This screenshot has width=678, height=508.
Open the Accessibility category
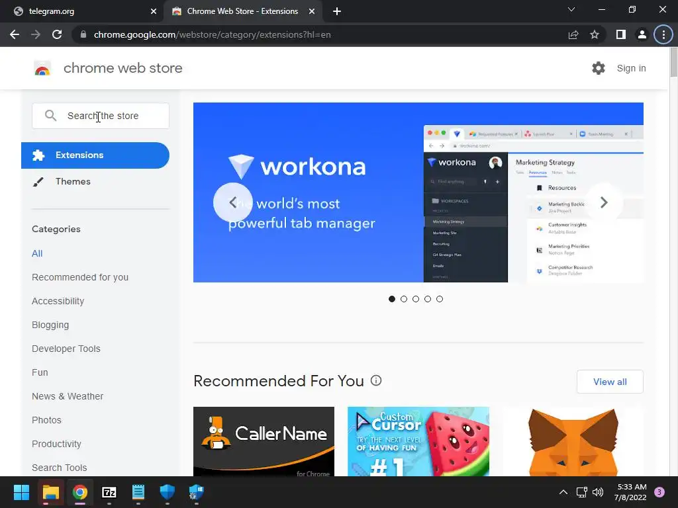(x=58, y=301)
